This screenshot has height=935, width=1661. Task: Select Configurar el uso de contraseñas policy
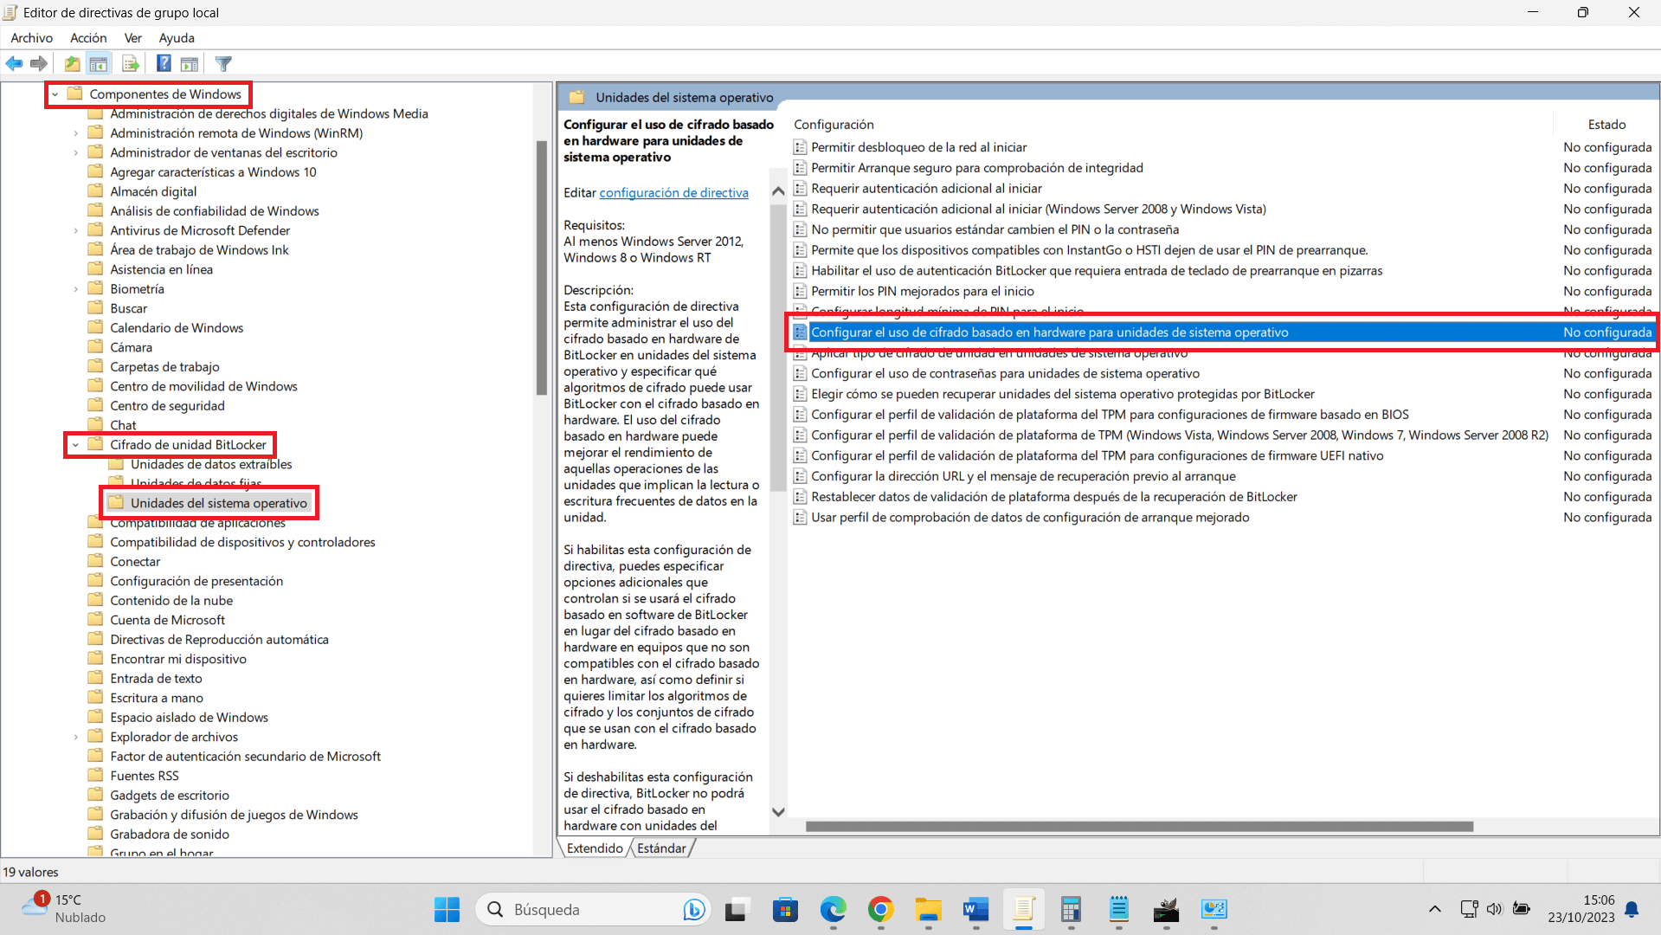tap(1005, 373)
